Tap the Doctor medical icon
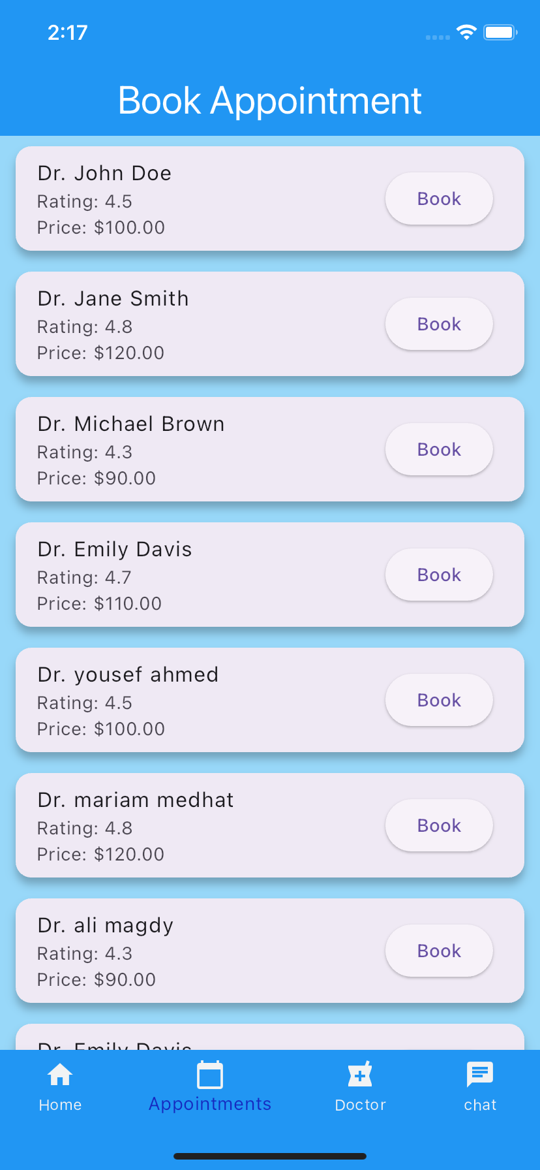 point(360,1074)
